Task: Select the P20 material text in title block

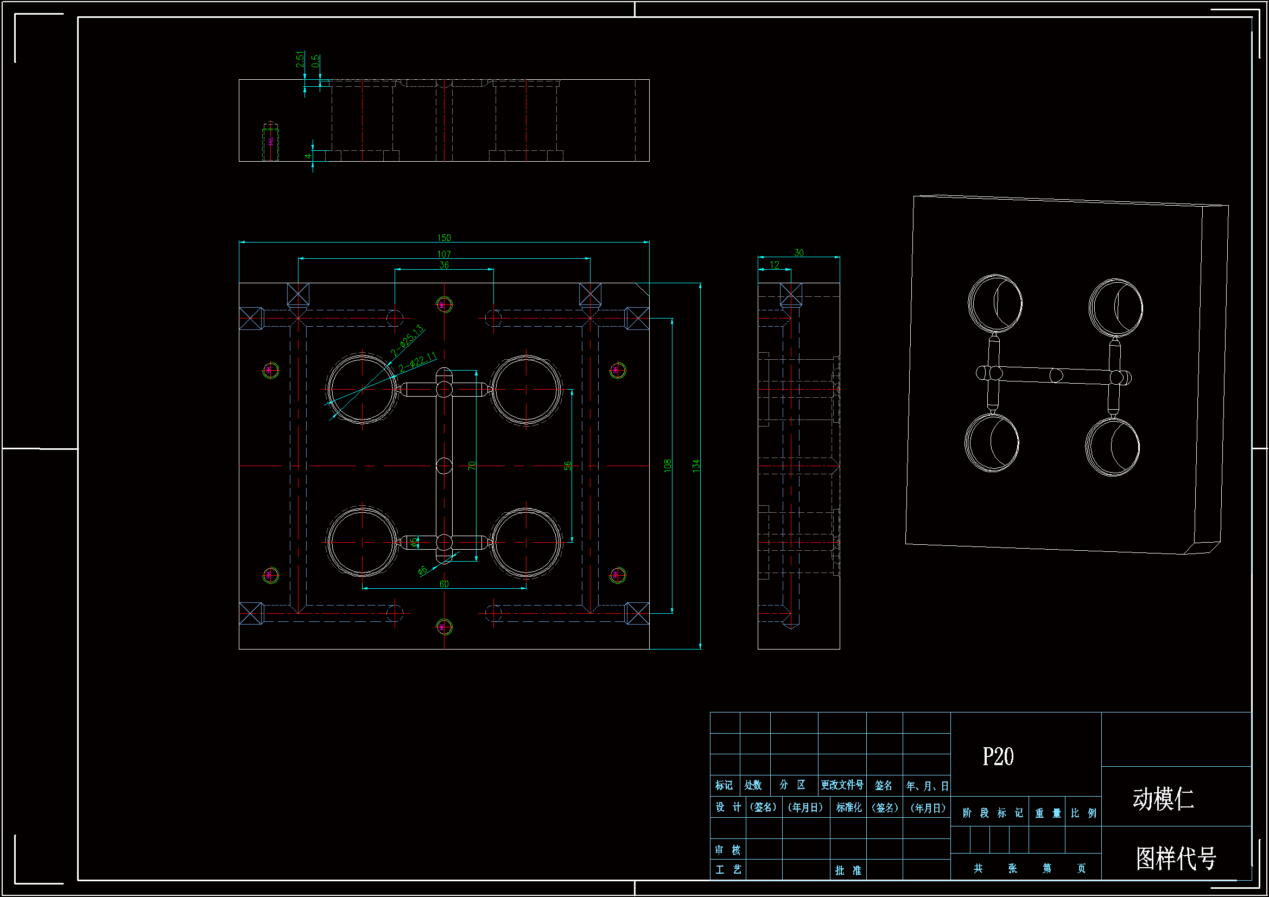Action: coord(998,756)
